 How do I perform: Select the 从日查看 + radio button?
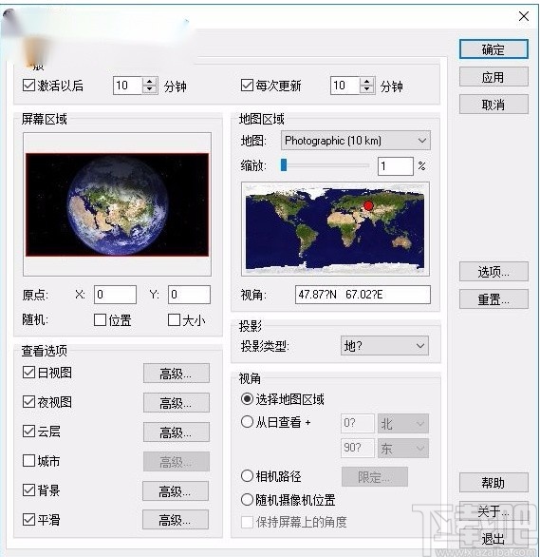coord(247,422)
